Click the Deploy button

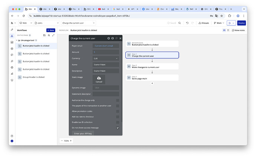tap(242, 23)
